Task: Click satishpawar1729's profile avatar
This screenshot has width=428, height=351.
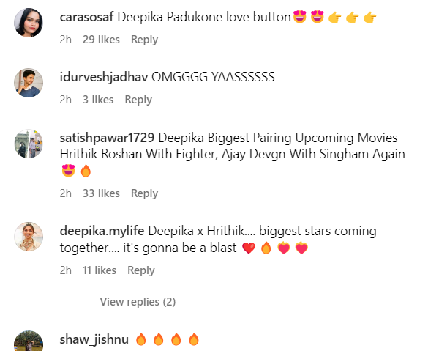Action: pyautogui.click(x=29, y=144)
